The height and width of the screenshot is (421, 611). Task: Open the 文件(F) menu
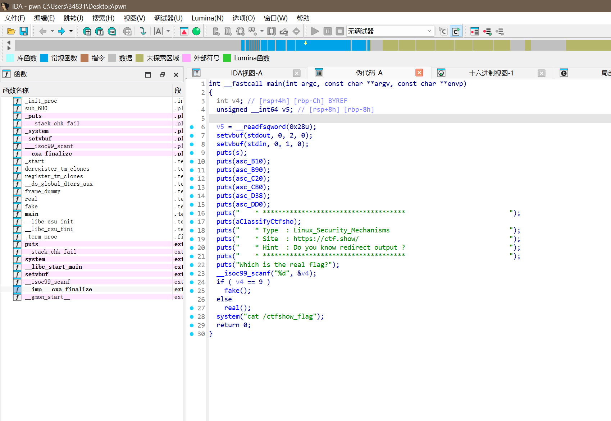(15, 18)
